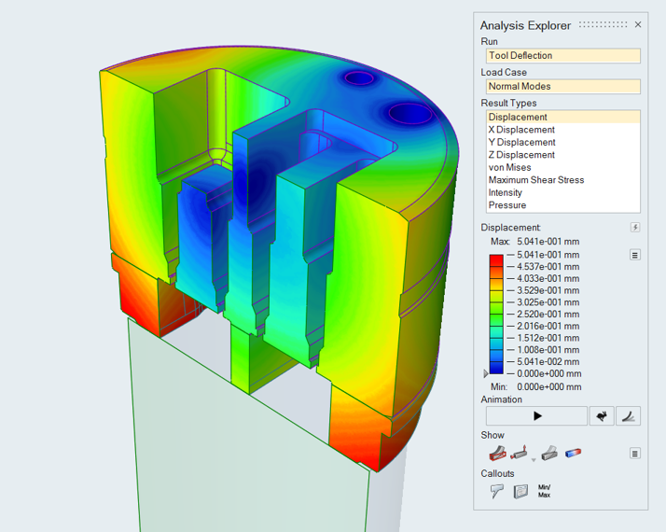Open the Show options menu
The height and width of the screenshot is (532, 666).
[635, 454]
